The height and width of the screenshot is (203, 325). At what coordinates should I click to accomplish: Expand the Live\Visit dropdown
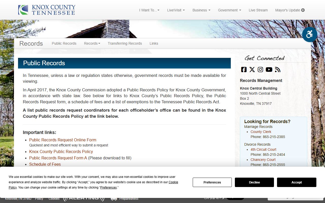[176, 10]
